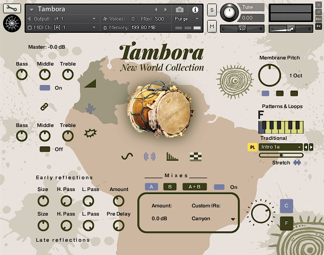This screenshot has width=324, height=255.
Task: Click the pan center icon
Action: point(242,29)
